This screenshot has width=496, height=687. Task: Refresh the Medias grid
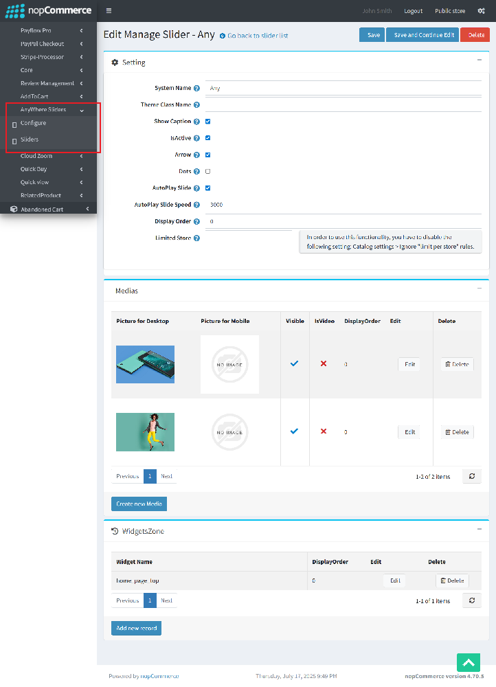472,476
